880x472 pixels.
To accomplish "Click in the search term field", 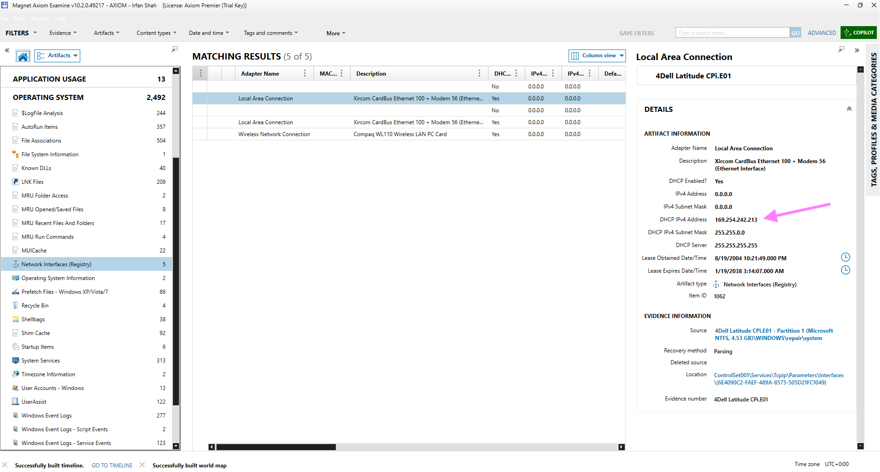I will coord(732,33).
